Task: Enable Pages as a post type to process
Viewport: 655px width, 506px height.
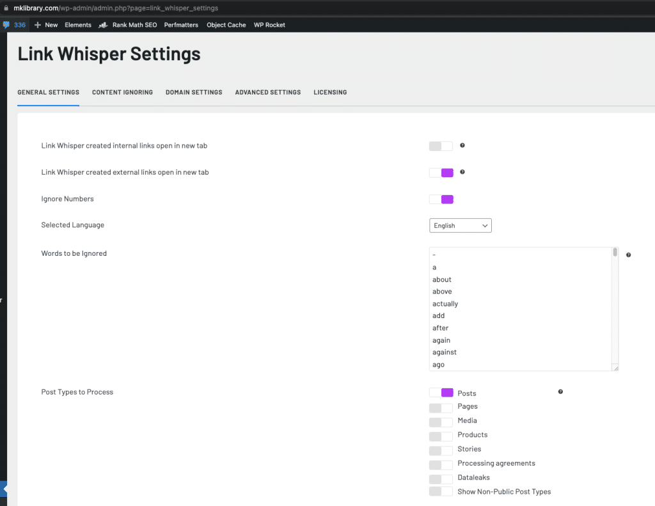Action: pyautogui.click(x=441, y=407)
